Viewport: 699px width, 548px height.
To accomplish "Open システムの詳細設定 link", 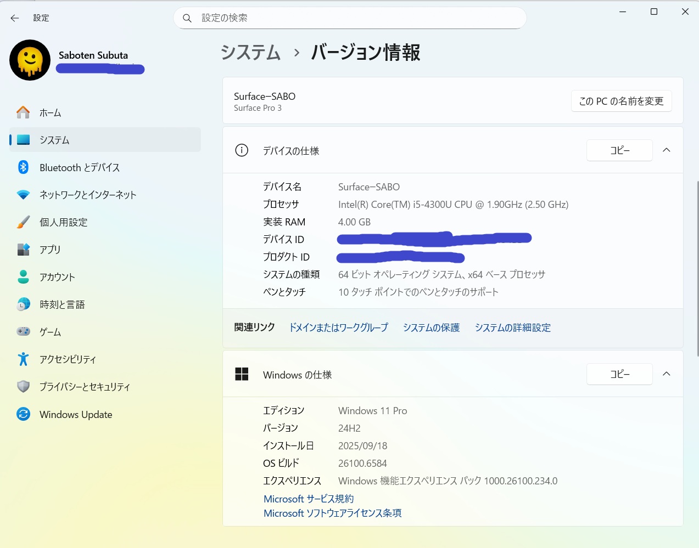I will tap(513, 327).
